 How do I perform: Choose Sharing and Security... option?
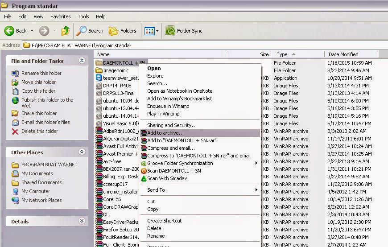coord(172,125)
